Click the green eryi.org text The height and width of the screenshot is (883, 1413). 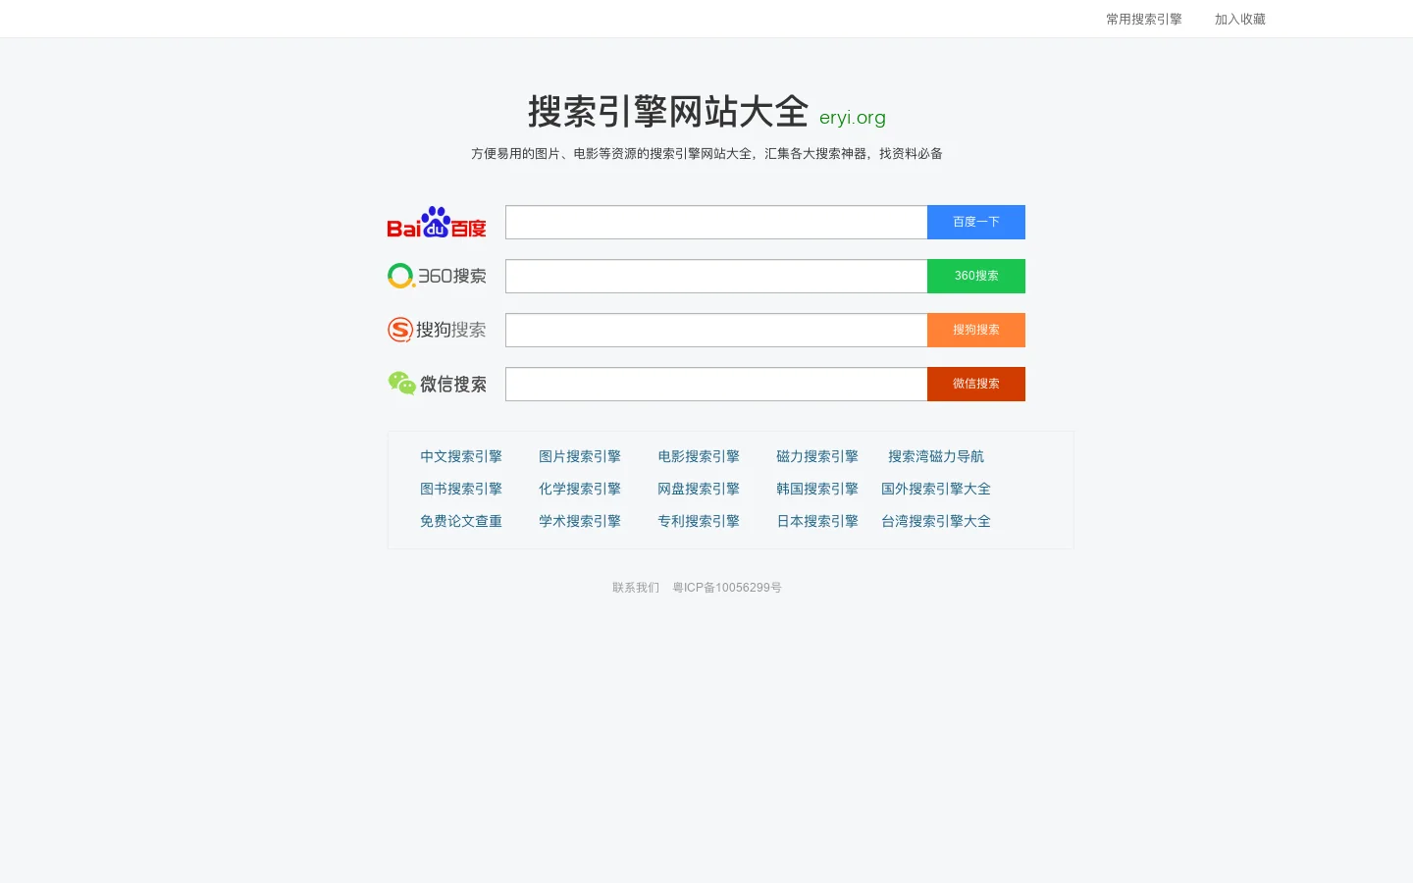pos(853,118)
